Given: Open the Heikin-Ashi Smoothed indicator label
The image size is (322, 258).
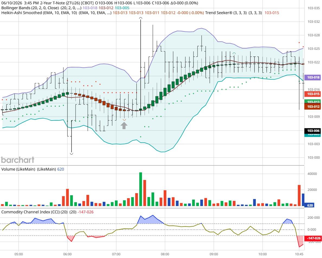Looking at the screenshot, I should pyautogui.click(x=39, y=13).
